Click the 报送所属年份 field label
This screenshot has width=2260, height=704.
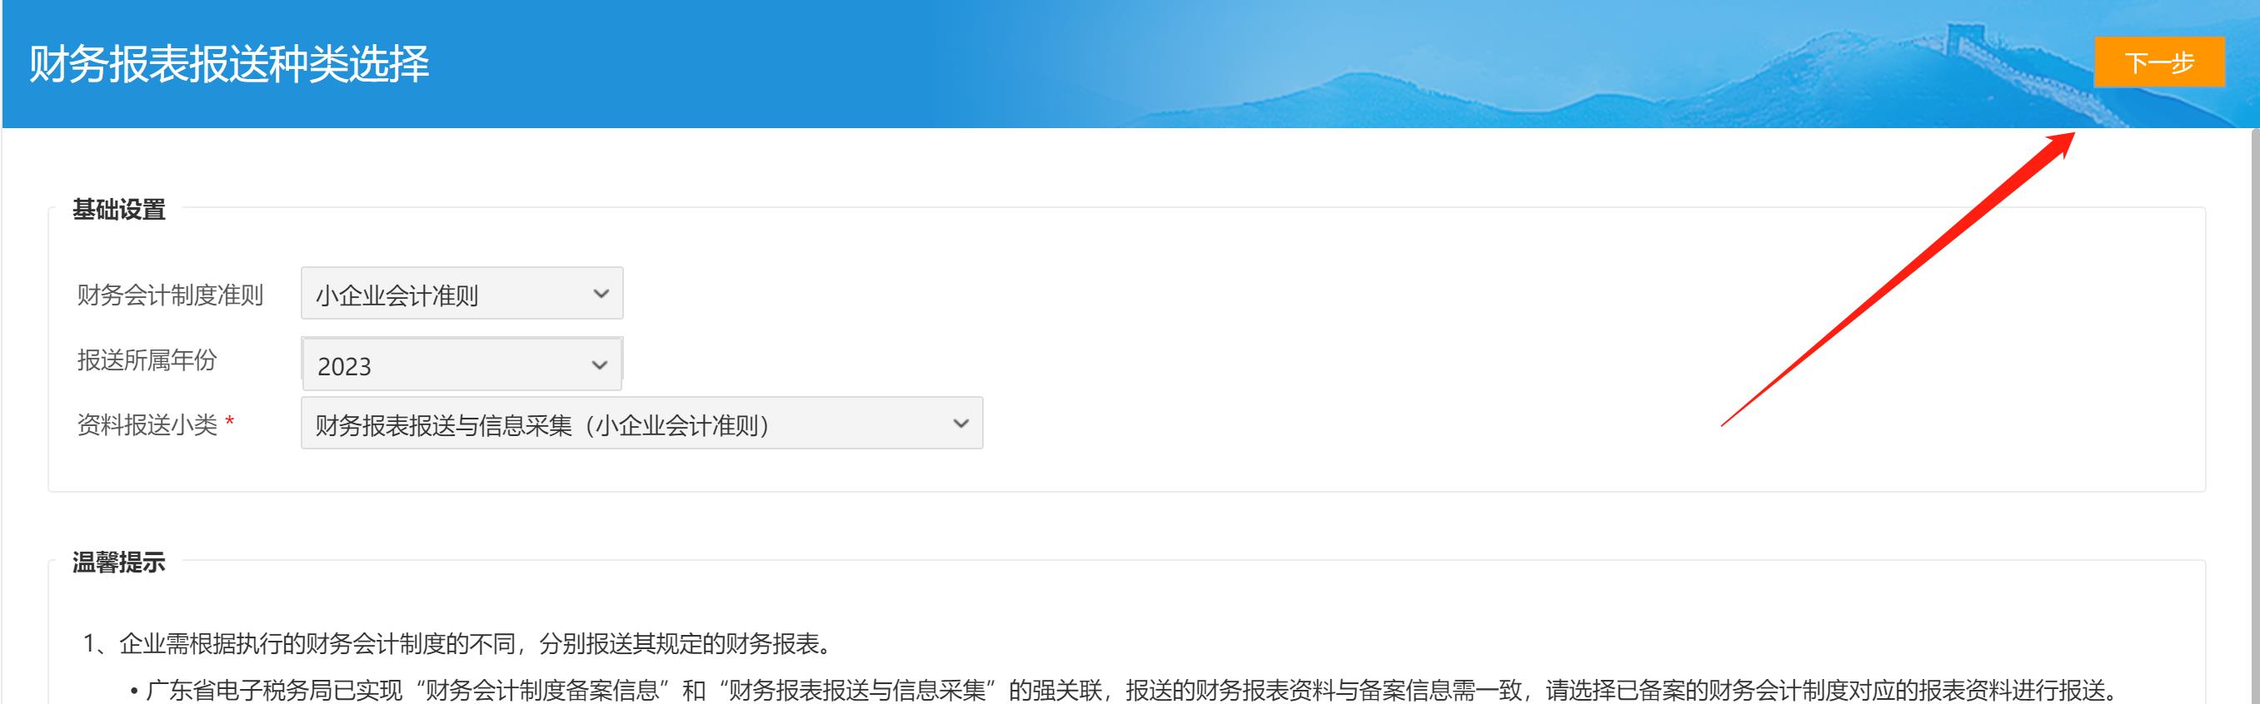coord(147,360)
